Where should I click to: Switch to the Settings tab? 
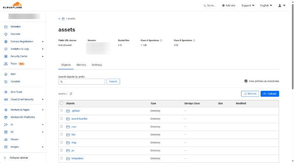pos(97,65)
